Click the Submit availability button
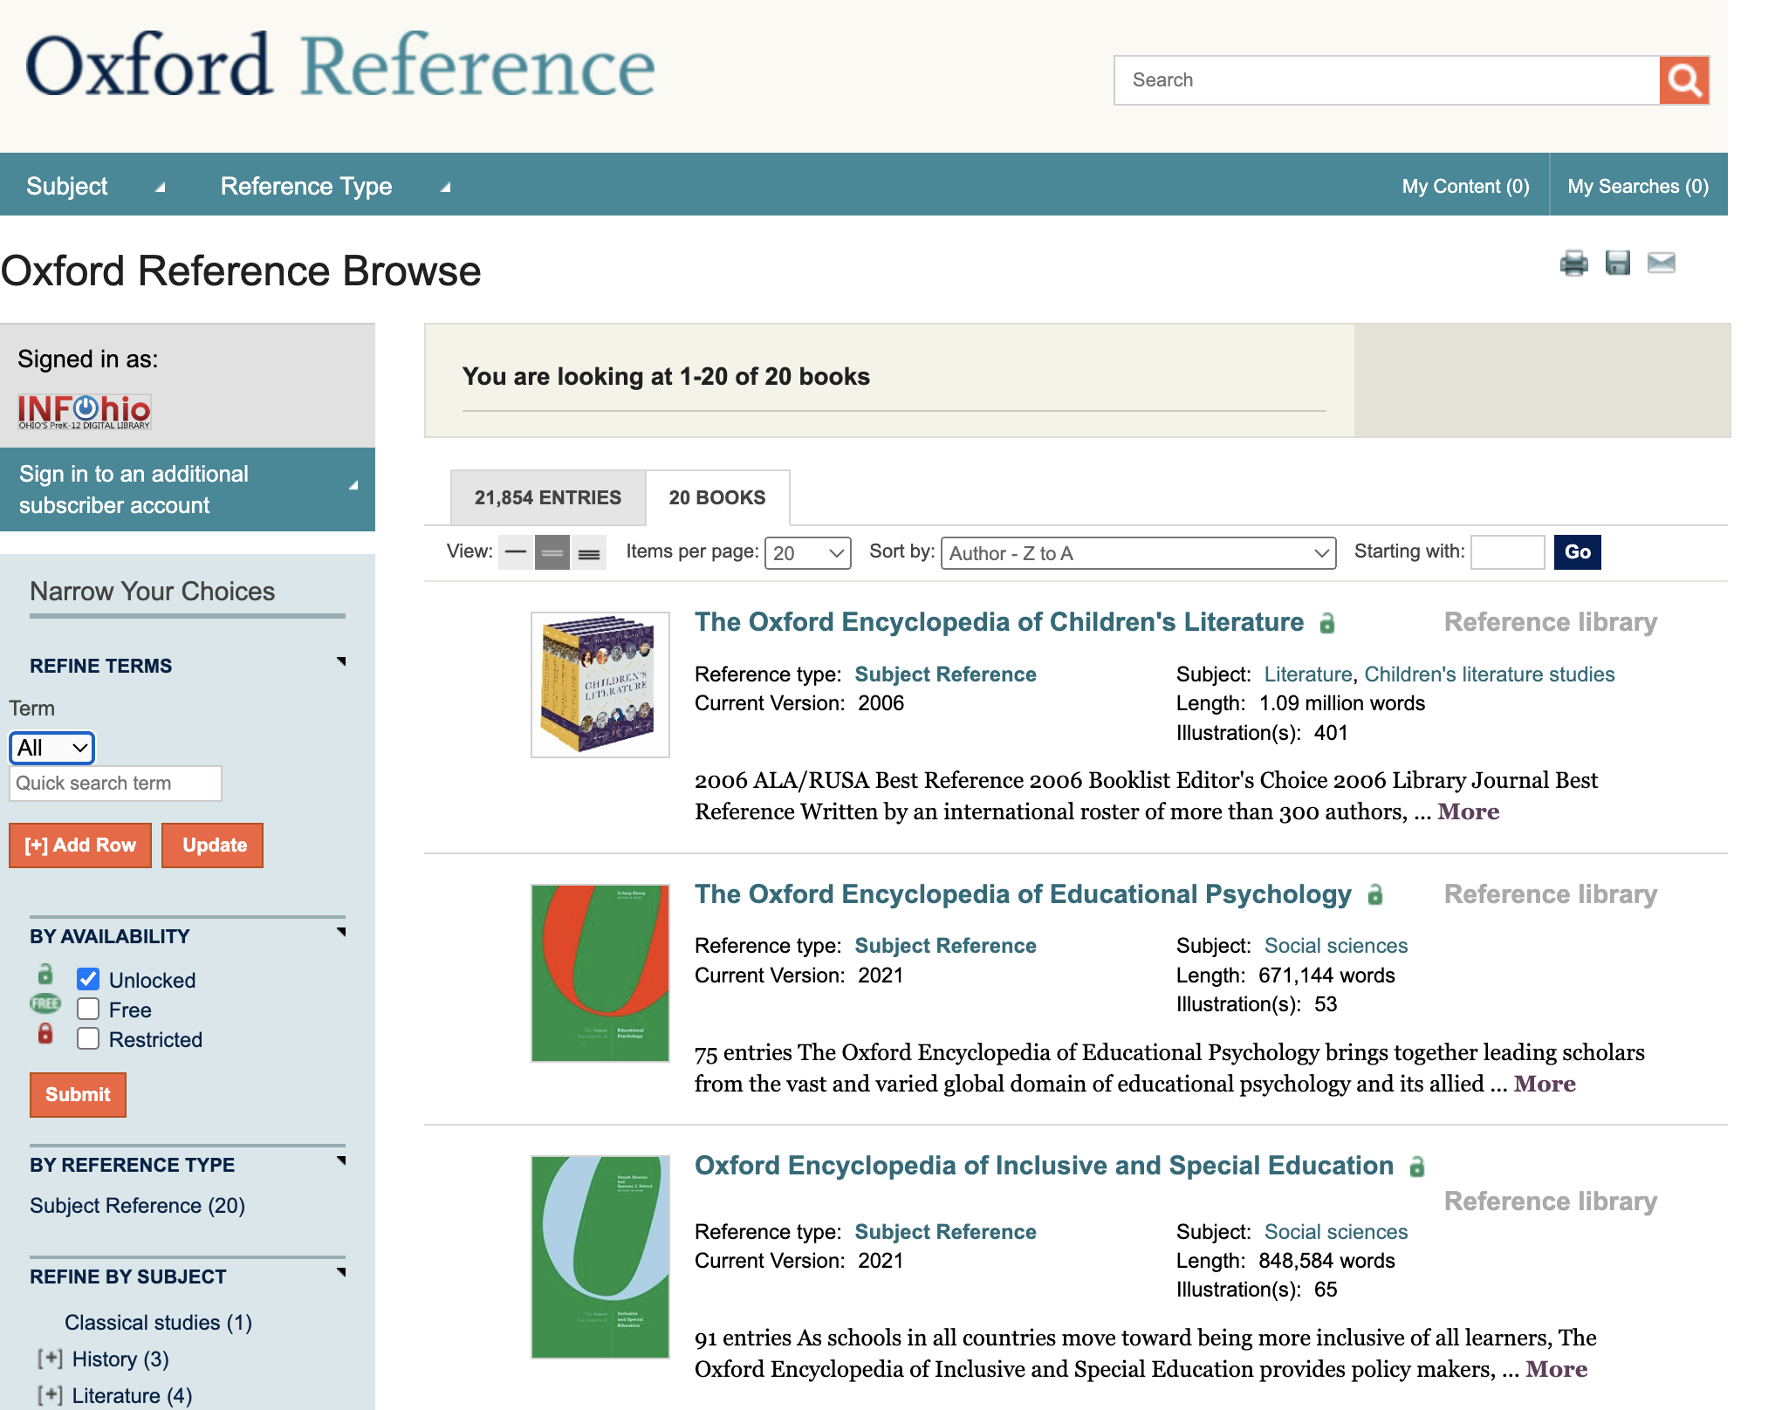This screenshot has width=1775, height=1410. [78, 1095]
